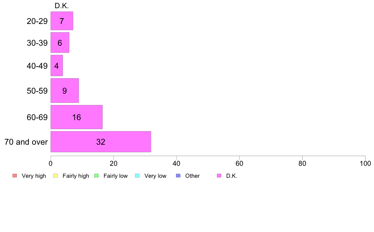Image resolution: width=374 pixels, height=232 pixels.
Task: Click the Fairly low legend text
Action: [x=116, y=176]
